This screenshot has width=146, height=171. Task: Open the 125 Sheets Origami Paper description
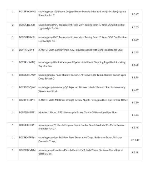(82, 13)
